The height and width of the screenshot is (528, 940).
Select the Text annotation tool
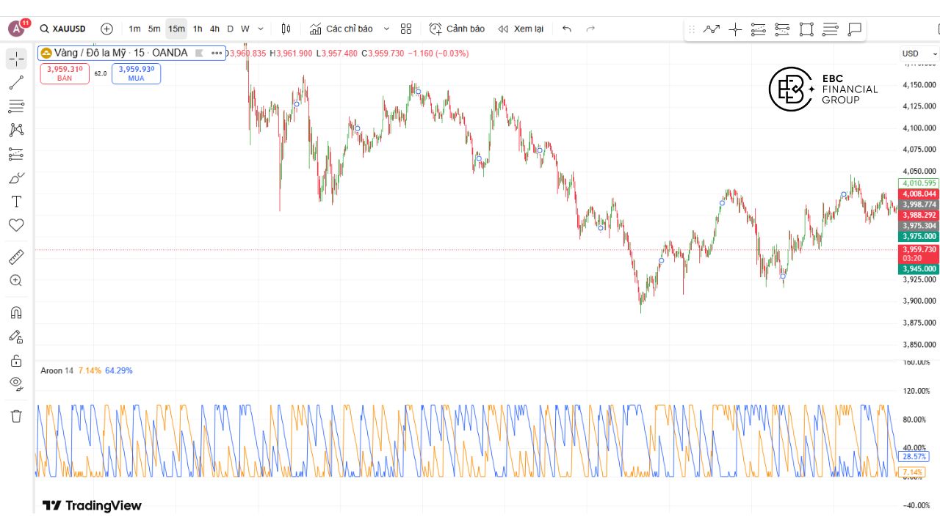[16, 202]
